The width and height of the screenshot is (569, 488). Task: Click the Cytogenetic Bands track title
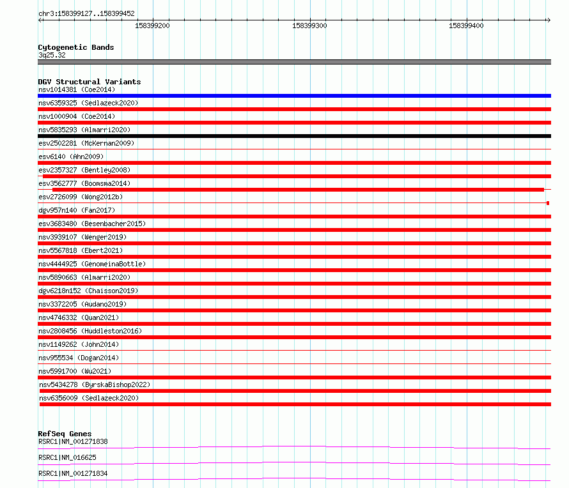coord(76,47)
